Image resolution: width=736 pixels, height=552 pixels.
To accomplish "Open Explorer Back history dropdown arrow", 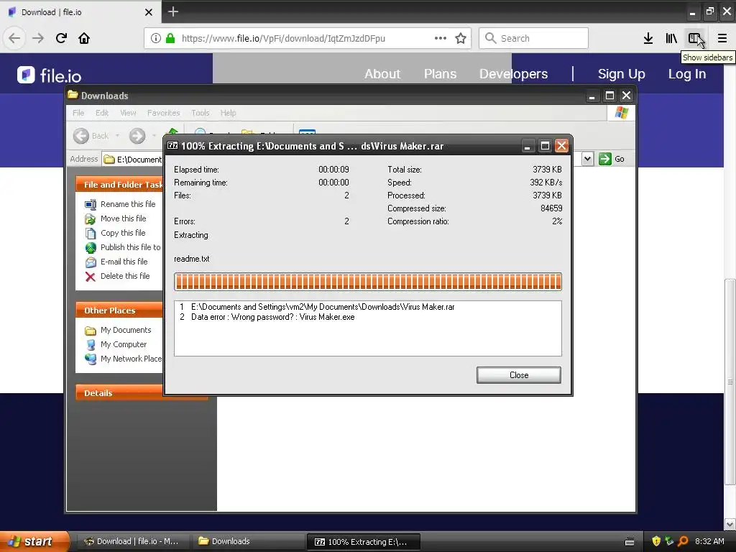I will (x=117, y=136).
